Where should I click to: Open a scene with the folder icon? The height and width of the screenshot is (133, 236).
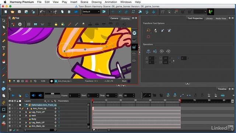12,12
